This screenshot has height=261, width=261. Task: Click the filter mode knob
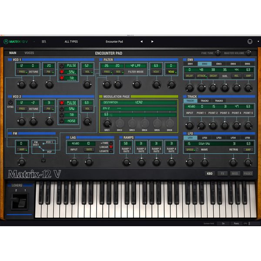click(x=137, y=84)
